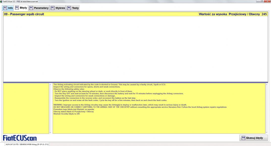The height and width of the screenshot is (146, 271).
Task: Click the FiatECUScan title bar app icon
Action: [1, 1]
